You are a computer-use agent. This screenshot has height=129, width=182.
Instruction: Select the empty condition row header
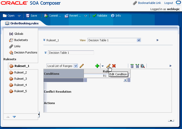coord(64,80)
